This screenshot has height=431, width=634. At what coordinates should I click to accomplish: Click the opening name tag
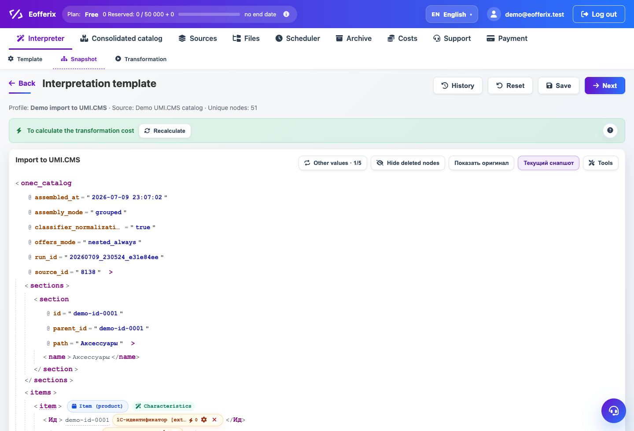point(57,357)
